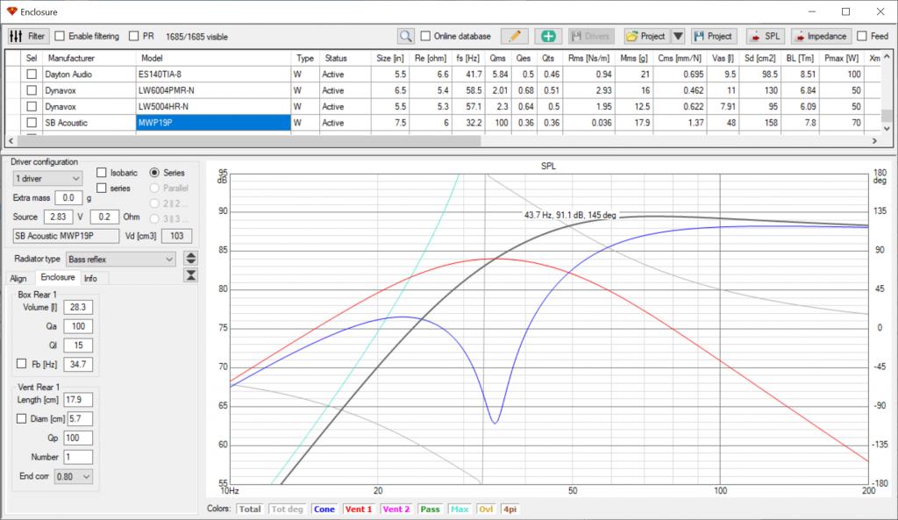This screenshot has width=898, height=520.
Task: Click the SB Acoustic MWP19P name field
Action: click(66, 236)
